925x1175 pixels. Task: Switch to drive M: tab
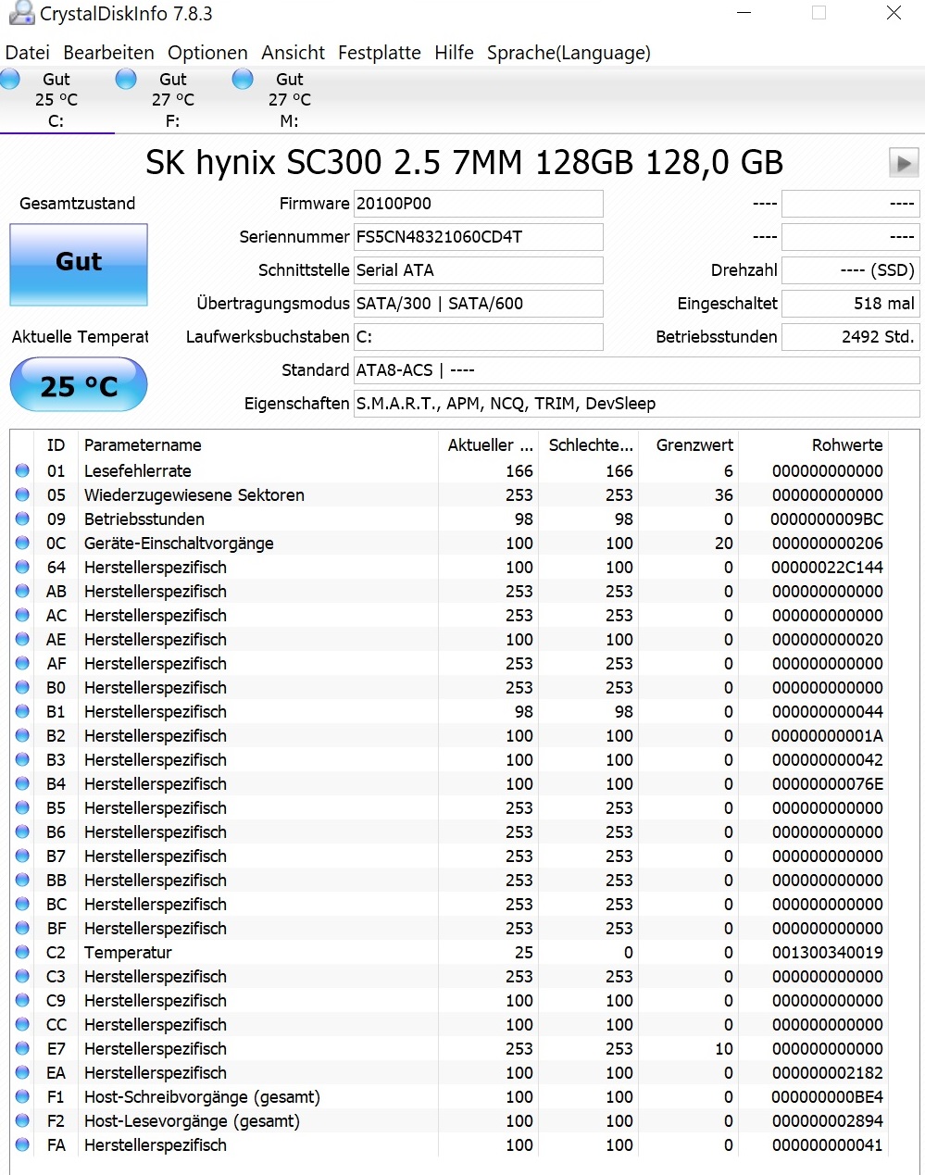tap(290, 100)
